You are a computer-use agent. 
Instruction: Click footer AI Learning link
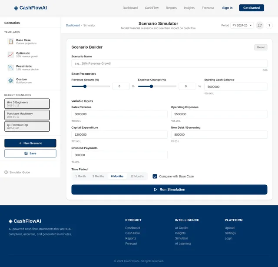pyautogui.click(x=183, y=244)
